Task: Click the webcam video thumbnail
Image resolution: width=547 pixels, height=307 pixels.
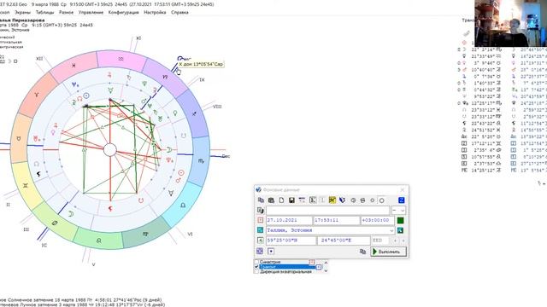Action: click(511, 23)
